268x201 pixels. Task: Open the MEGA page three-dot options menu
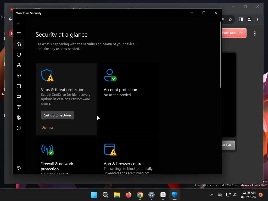click(255, 33)
